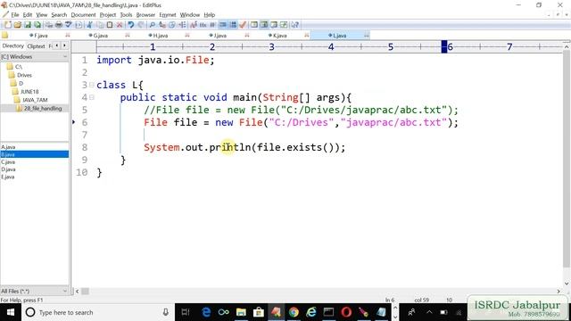
Task: Click the red checkmark toolbar icon
Action: (x=243, y=25)
